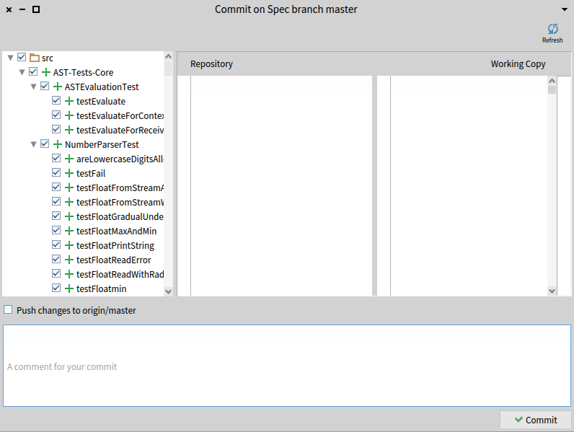The width and height of the screenshot is (574, 432).
Task: Click the commit comment text field
Action: coord(287,366)
